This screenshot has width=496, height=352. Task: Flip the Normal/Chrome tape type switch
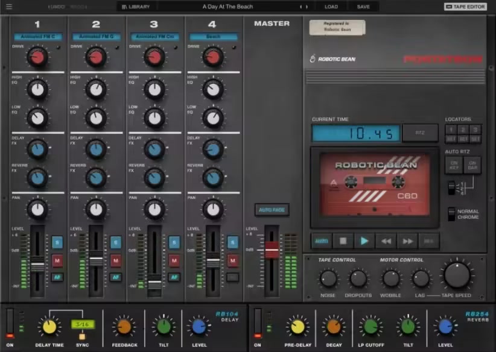click(x=452, y=214)
